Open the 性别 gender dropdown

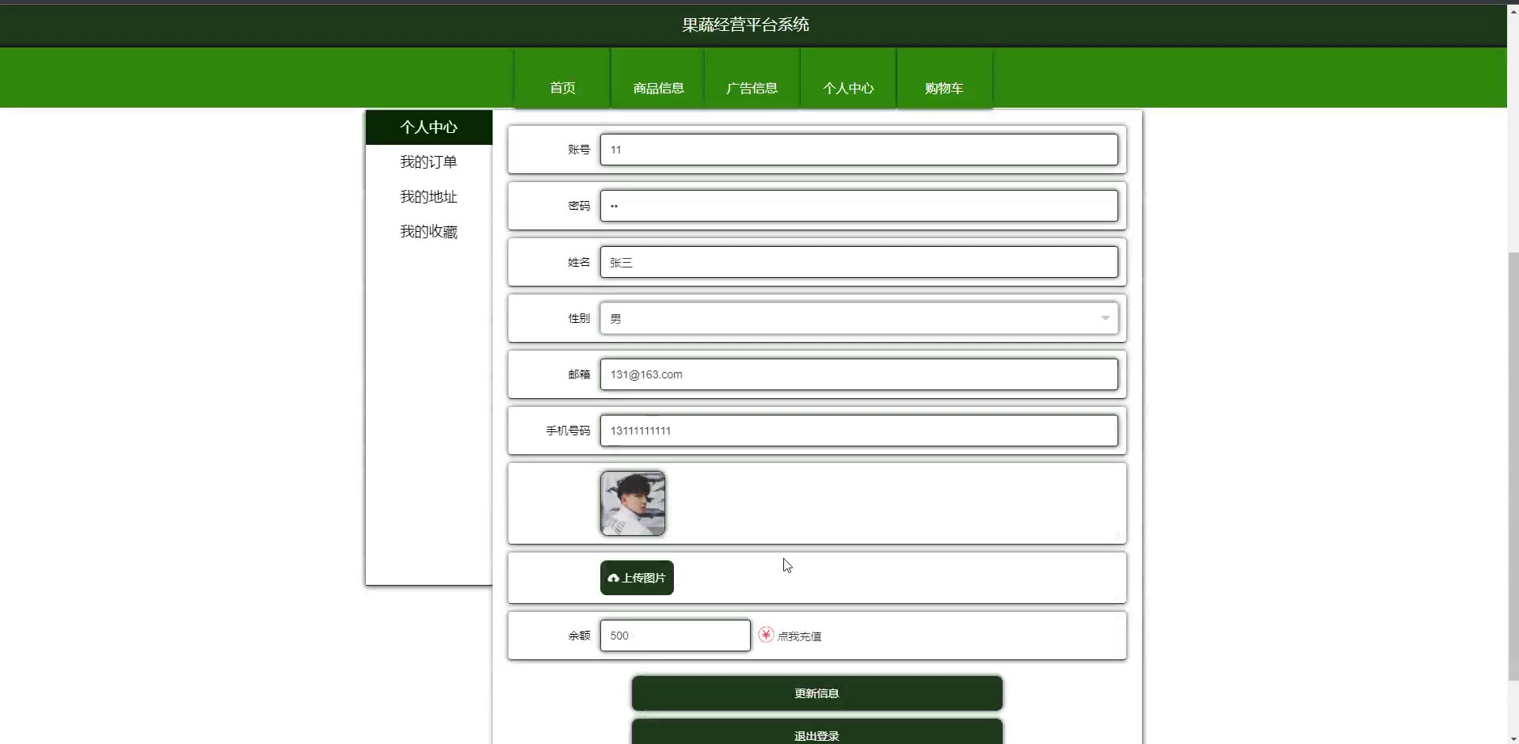(859, 318)
